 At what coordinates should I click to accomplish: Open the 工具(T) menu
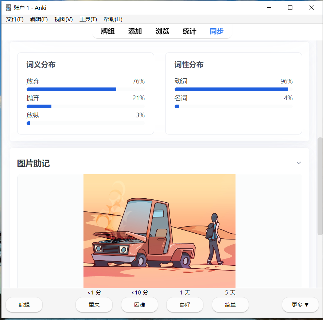(x=88, y=19)
